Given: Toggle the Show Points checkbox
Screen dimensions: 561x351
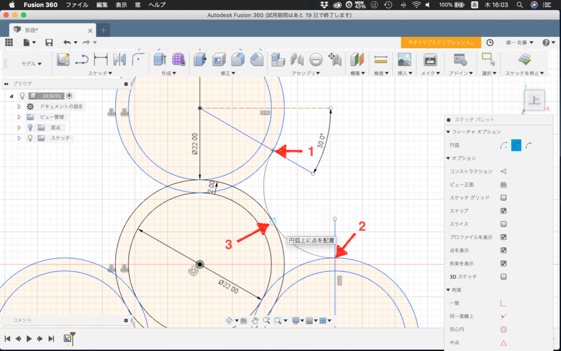Looking at the screenshot, I should pos(503,250).
